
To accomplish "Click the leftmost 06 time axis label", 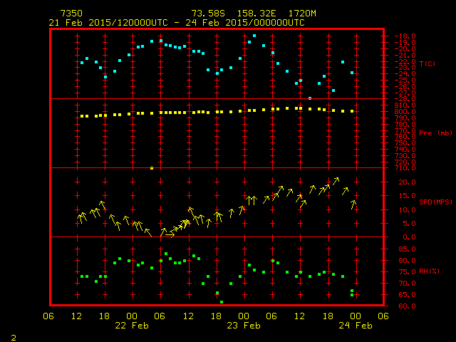I will [49, 316].
